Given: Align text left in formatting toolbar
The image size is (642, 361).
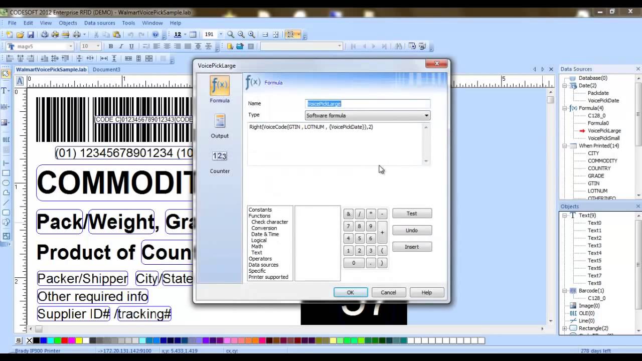Looking at the screenshot, I should point(156,46).
